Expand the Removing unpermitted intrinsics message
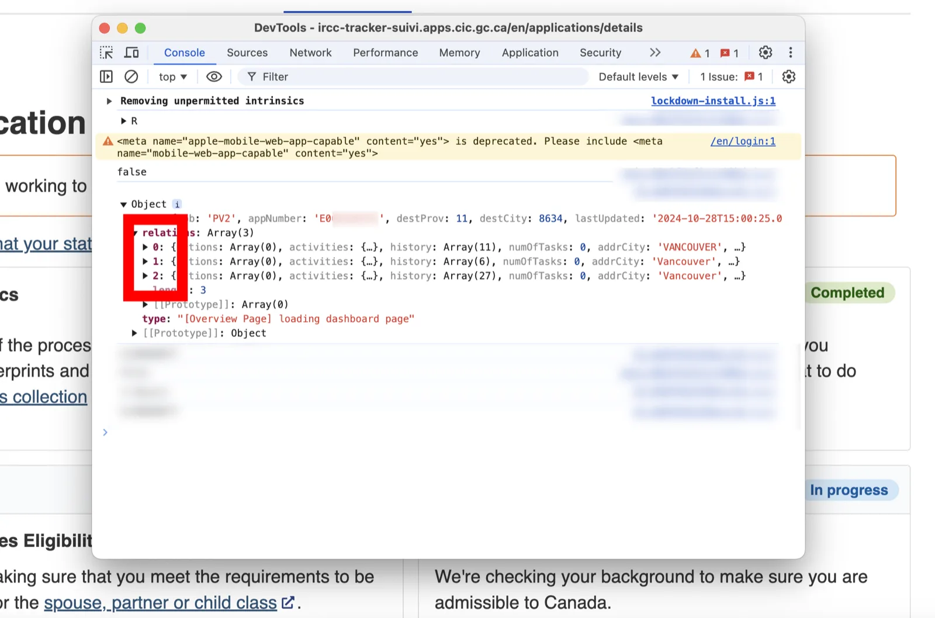This screenshot has width=935, height=618. click(x=109, y=101)
